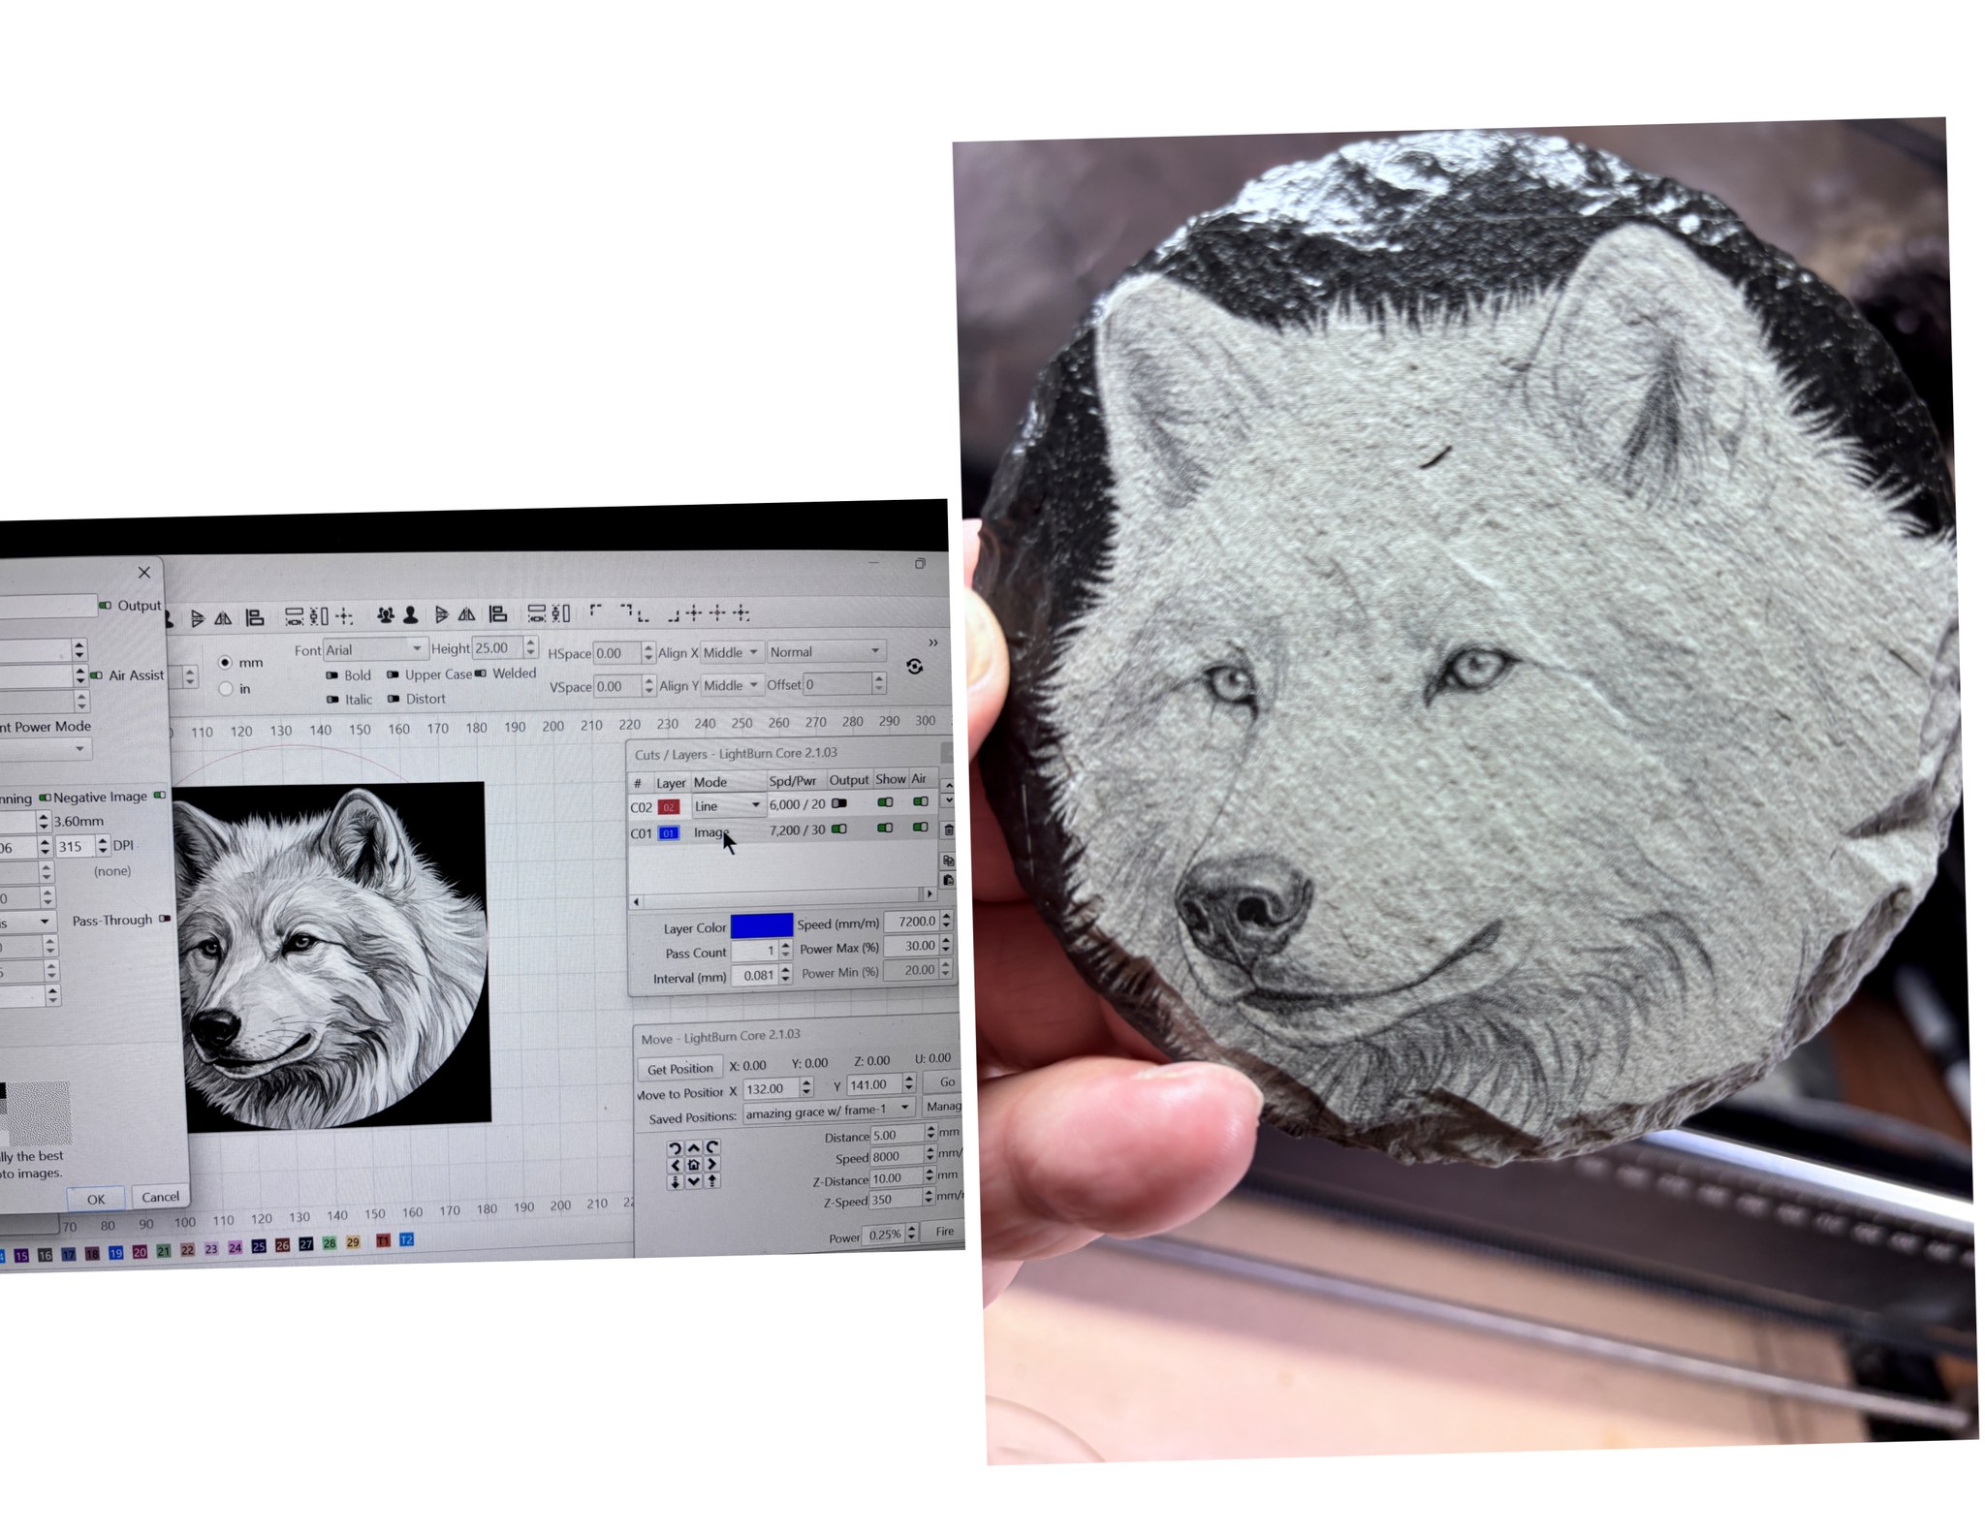Click the rotate counter-clockwise jog icon
The height and width of the screenshot is (1534, 1985).
point(676,1148)
